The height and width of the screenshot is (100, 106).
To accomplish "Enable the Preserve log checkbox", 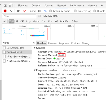I will coord(75,11).
